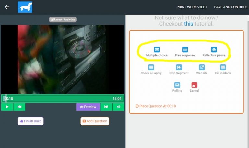Open Lesson Analytics

(63, 20)
